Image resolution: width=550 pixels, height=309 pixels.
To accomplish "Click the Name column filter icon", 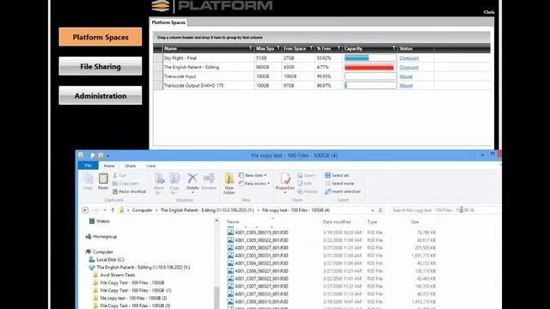I will [250, 48].
